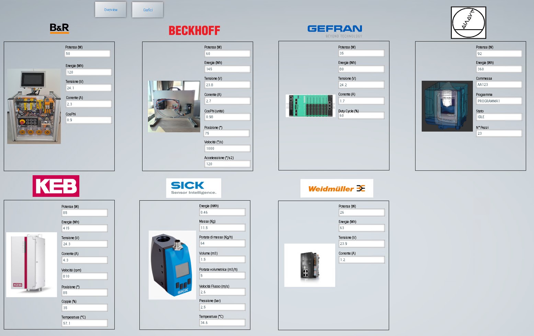Select the KEB Temperatura (°C) field
The image size is (534, 336).
click(x=84, y=323)
